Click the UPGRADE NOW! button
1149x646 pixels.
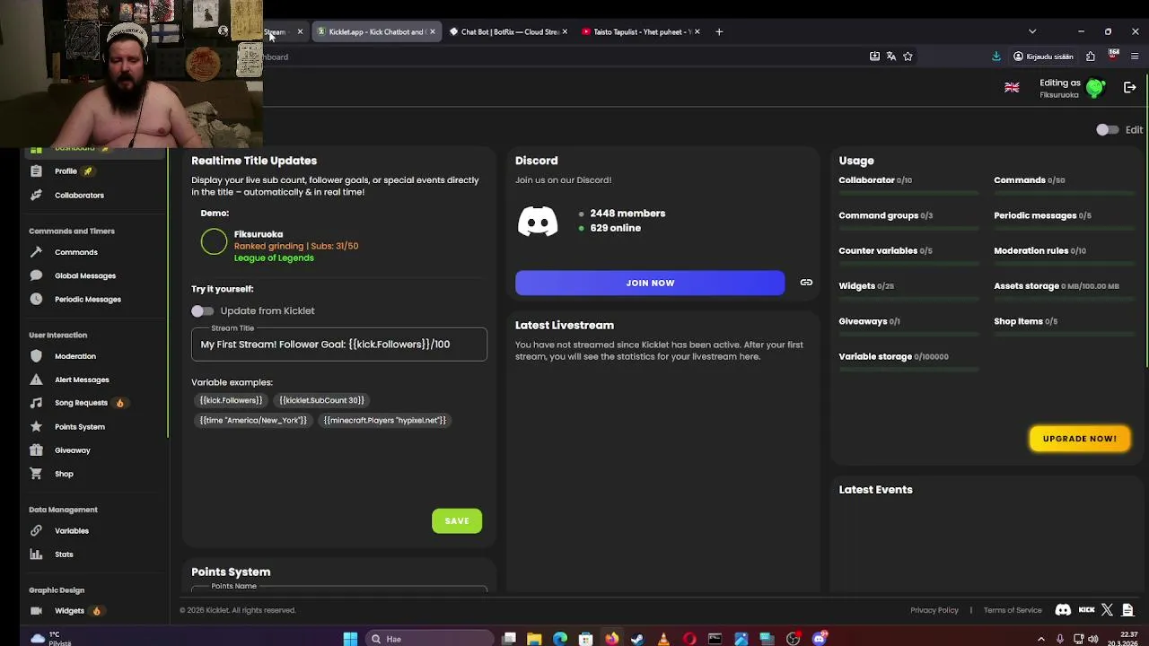tap(1080, 439)
